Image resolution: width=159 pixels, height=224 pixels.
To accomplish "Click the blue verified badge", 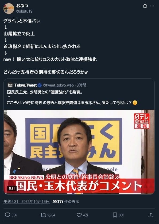I will pos(40,85).
